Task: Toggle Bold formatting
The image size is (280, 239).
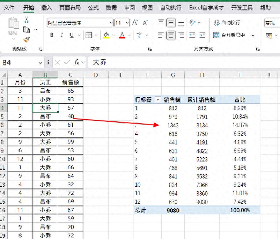Action: tap(52, 35)
